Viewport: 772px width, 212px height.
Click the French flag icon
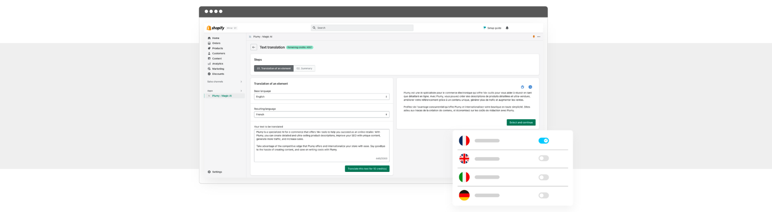tap(464, 141)
